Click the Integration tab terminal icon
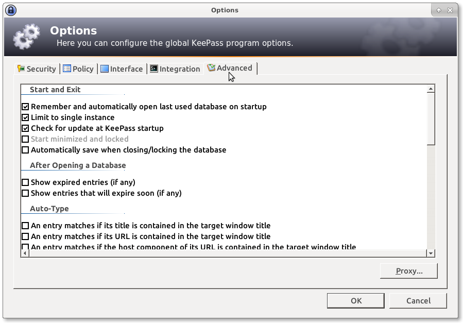Screen dimensions: 463x323 pyautogui.click(x=154, y=69)
